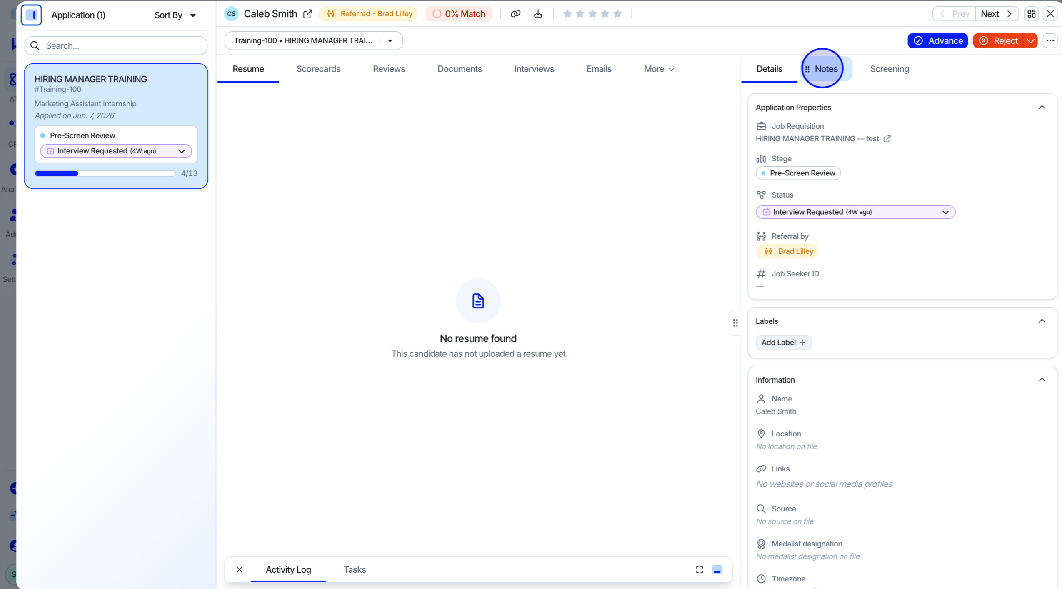Open the Documents tab

(x=460, y=69)
